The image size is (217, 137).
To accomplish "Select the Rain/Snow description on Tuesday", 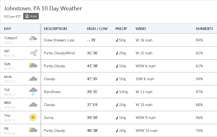I will coord(52,92).
